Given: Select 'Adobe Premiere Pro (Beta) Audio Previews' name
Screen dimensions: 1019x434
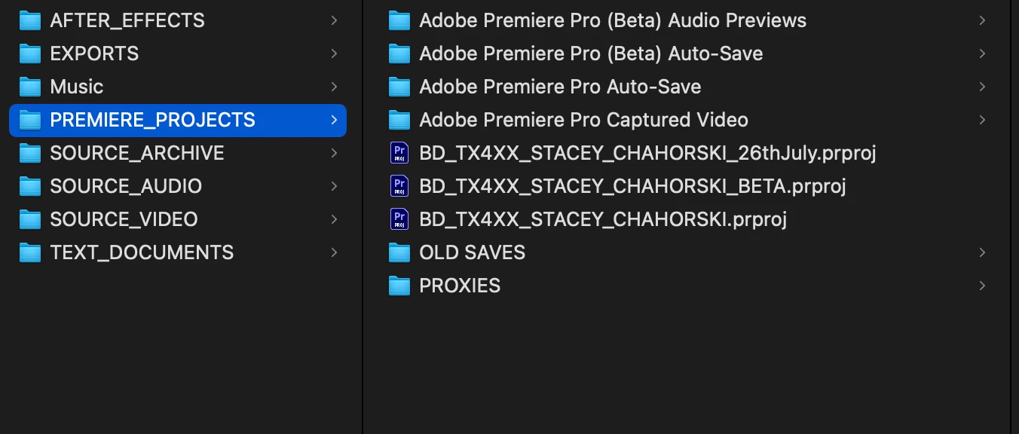Looking at the screenshot, I should tap(613, 20).
